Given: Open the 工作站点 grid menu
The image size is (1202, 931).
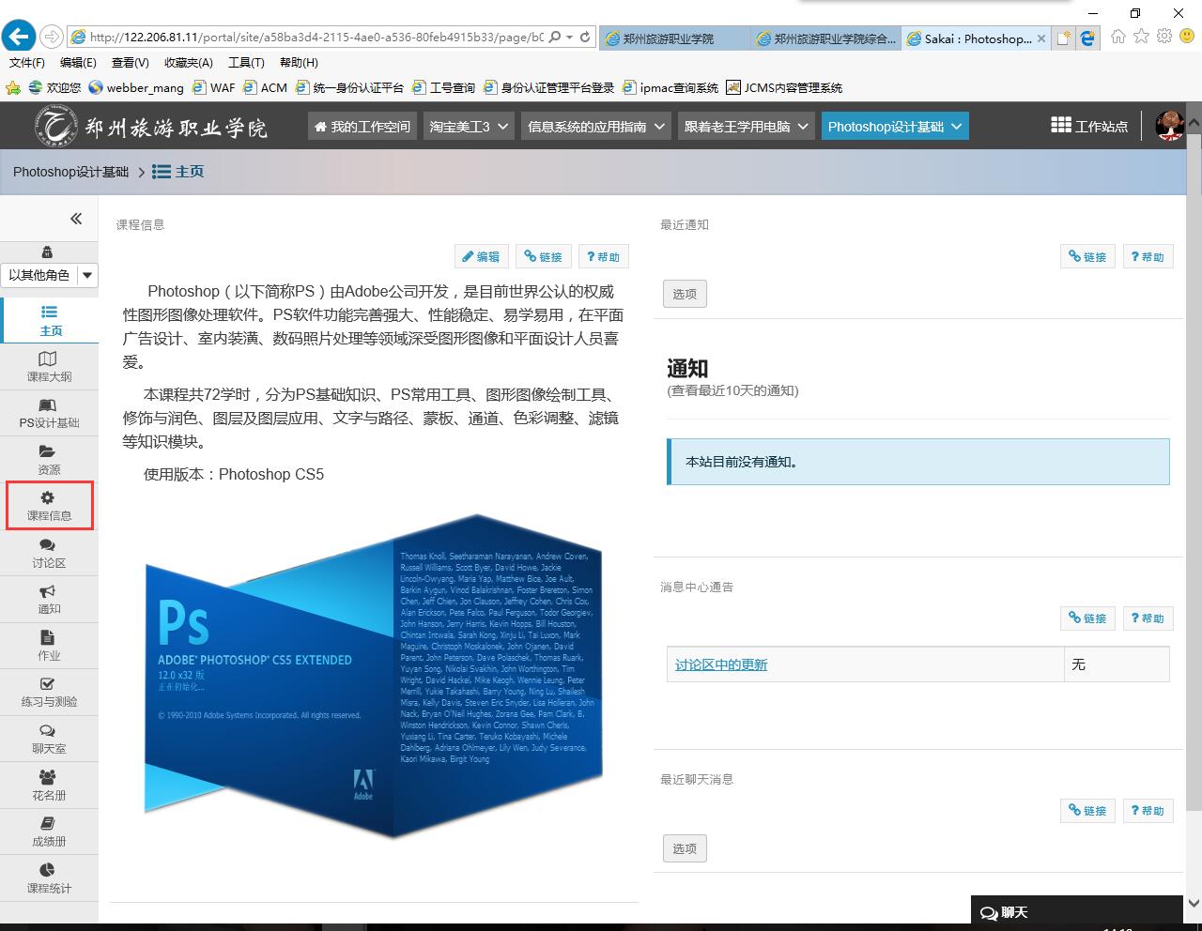Looking at the screenshot, I should (x=1089, y=126).
